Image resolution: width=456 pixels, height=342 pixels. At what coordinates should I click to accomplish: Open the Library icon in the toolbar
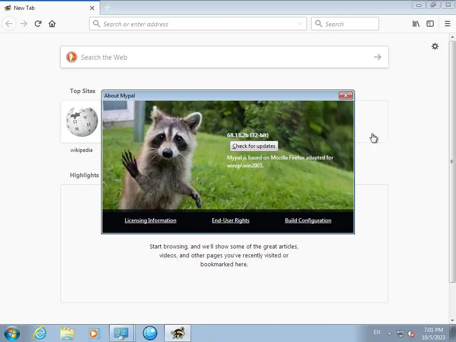click(416, 24)
